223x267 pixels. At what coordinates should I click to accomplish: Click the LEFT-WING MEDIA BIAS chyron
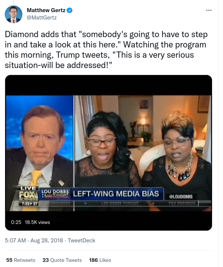click(116, 194)
